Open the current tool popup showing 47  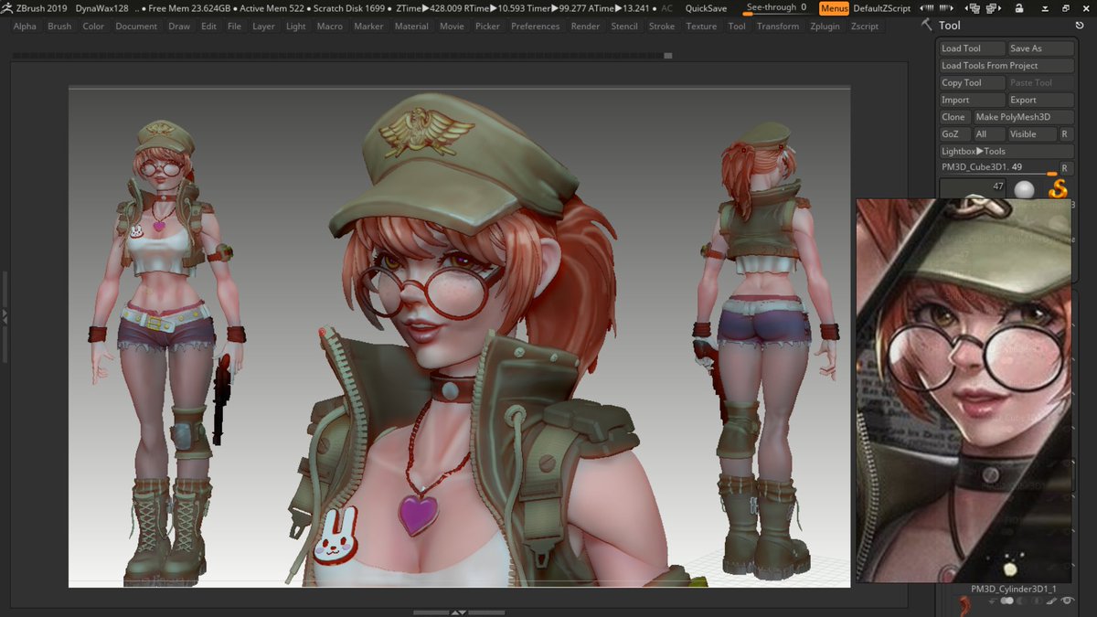(974, 188)
